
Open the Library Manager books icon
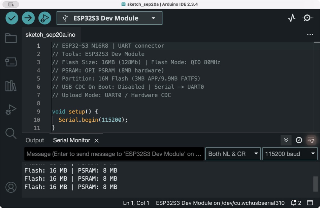point(11,86)
